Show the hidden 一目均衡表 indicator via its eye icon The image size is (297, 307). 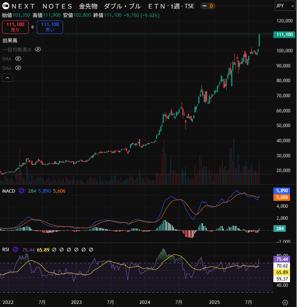point(38,49)
